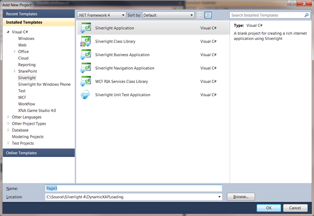Click the Location path text field

132,197
